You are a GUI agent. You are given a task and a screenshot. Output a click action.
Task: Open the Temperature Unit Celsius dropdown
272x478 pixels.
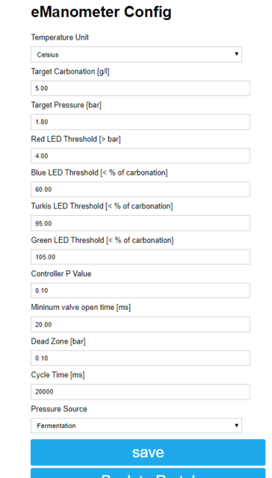(x=136, y=55)
